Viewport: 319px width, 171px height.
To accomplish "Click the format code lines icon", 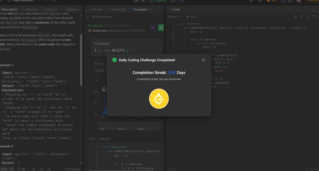I will click(x=295, y=17).
